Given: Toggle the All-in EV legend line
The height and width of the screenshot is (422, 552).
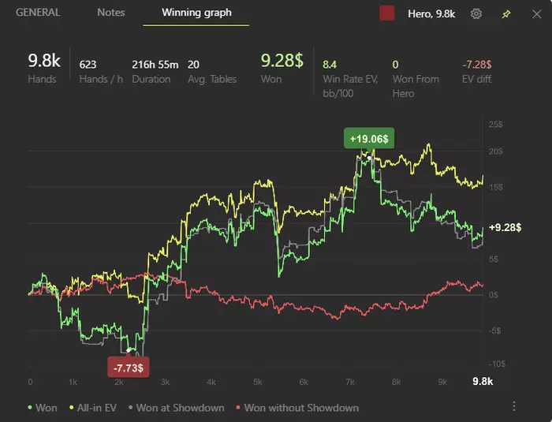Looking at the screenshot, I should tap(93, 408).
